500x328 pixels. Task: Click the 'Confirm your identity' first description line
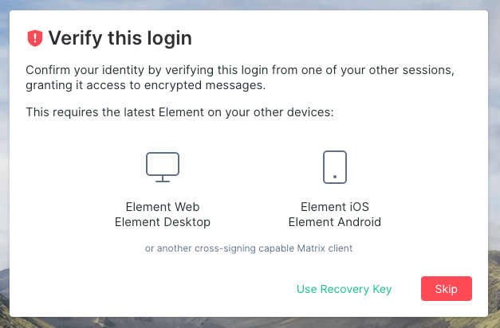tap(240, 69)
